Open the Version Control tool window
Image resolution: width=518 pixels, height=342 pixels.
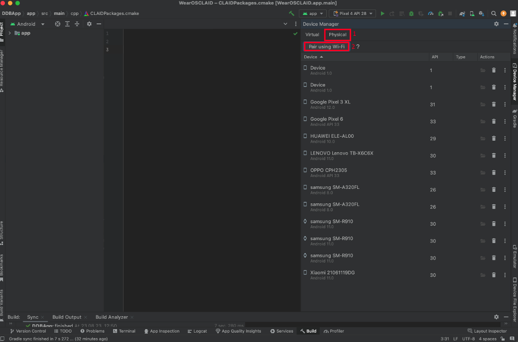28,331
